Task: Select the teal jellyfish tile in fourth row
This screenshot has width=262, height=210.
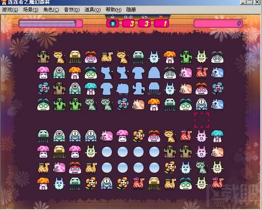Action: 170,104
